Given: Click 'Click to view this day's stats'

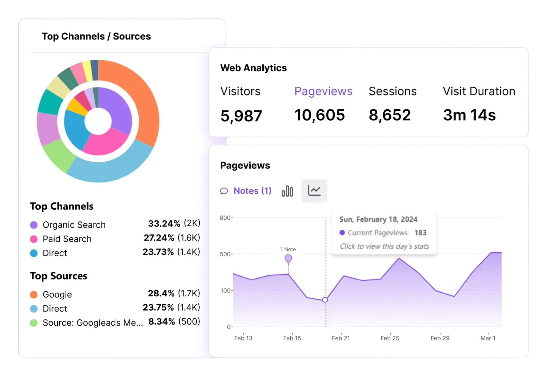Looking at the screenshot, I should [x=384, y=246].
